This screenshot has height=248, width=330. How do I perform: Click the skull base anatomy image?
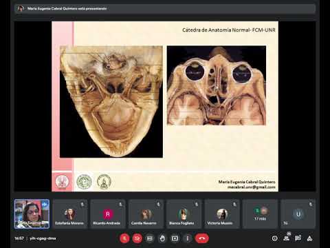pyautogui.click(x=111, y=102)
